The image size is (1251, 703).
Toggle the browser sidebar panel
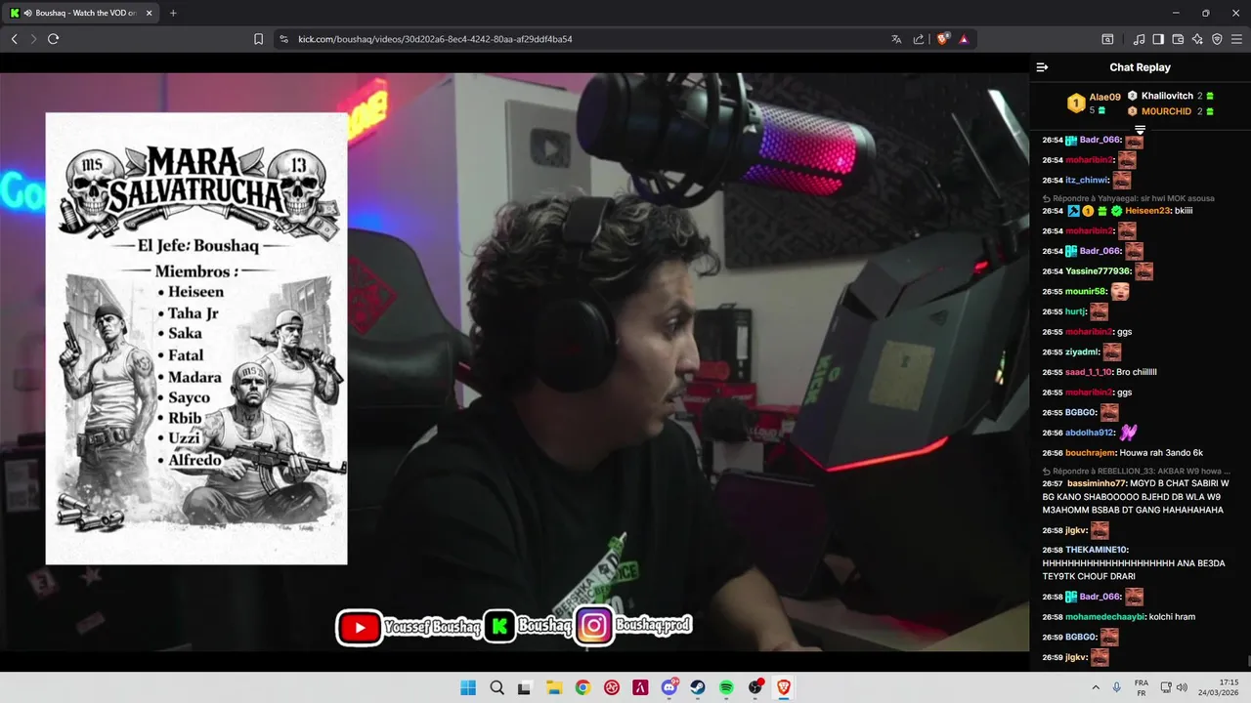click(x=1158, y=39)
